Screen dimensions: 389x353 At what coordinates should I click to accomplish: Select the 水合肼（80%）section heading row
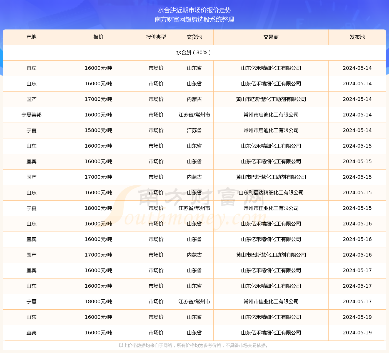[x=194, y=53]
